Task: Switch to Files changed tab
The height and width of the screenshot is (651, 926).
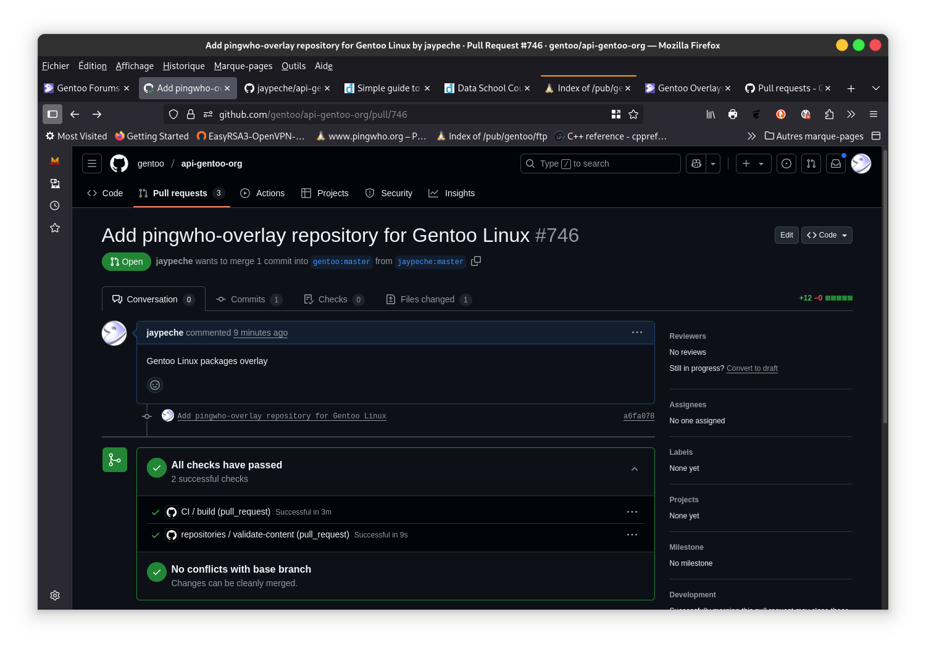Action: click(x=428, y=299)
